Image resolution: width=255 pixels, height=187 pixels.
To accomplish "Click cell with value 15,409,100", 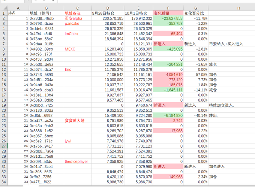I will click(x=108, y=115).
